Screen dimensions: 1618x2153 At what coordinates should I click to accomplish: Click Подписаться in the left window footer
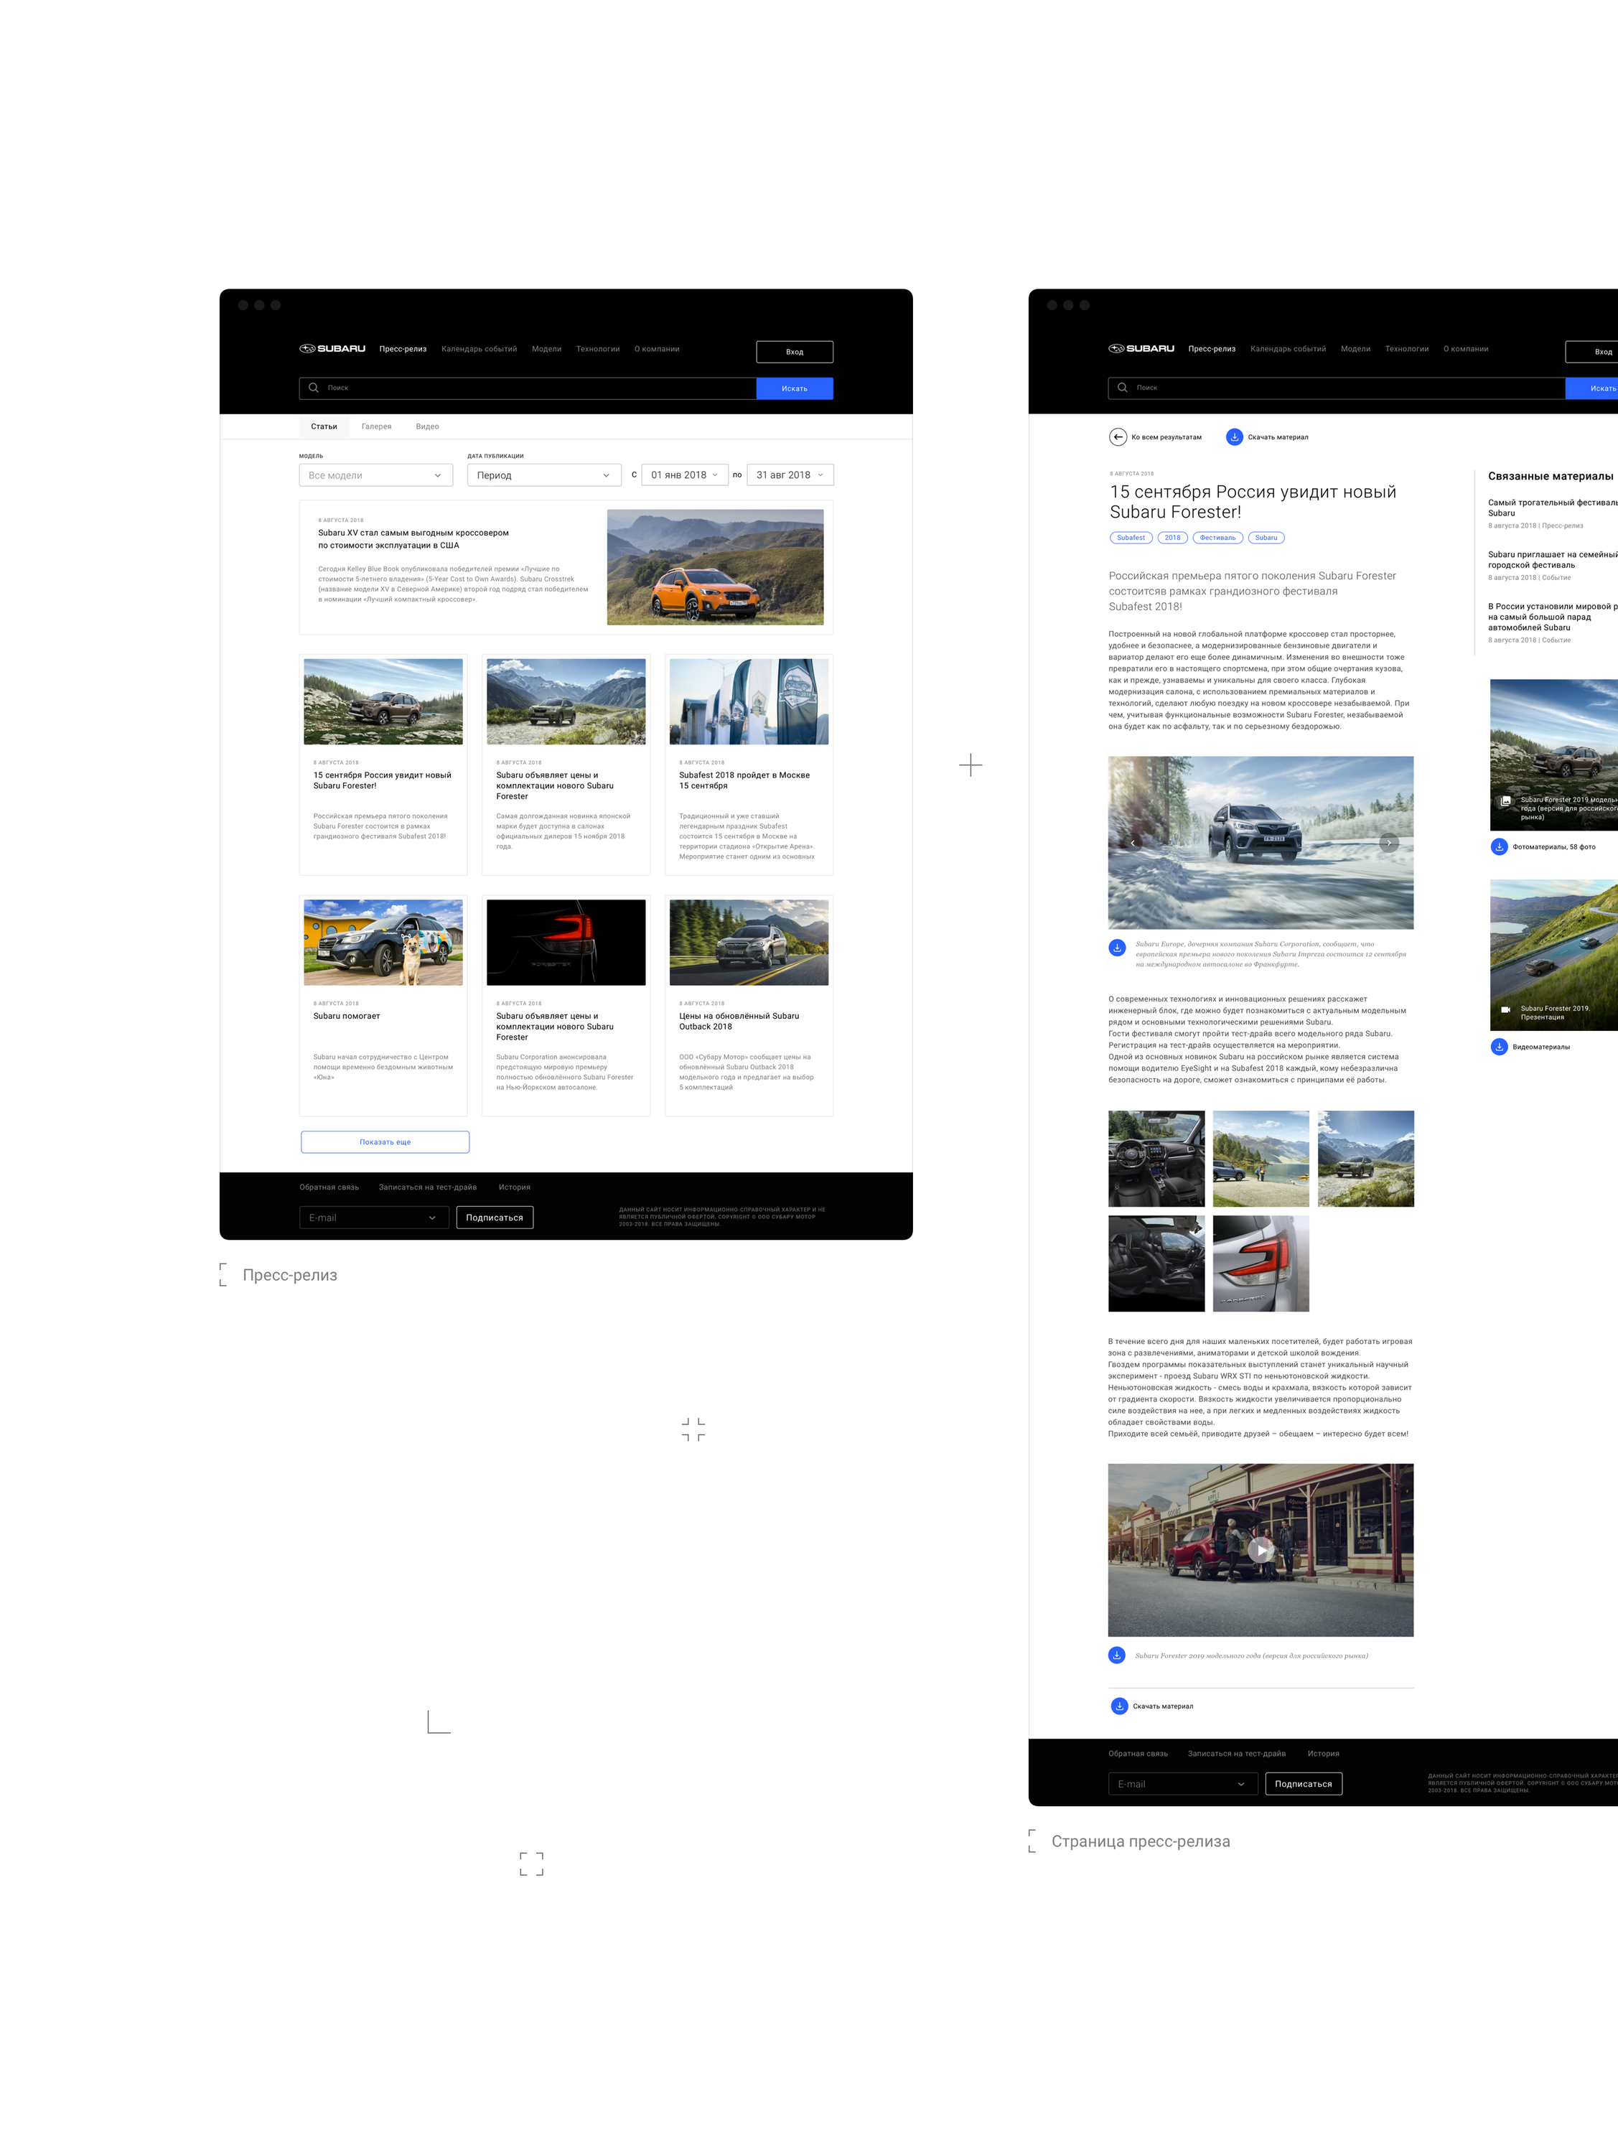pos(495,1218)
